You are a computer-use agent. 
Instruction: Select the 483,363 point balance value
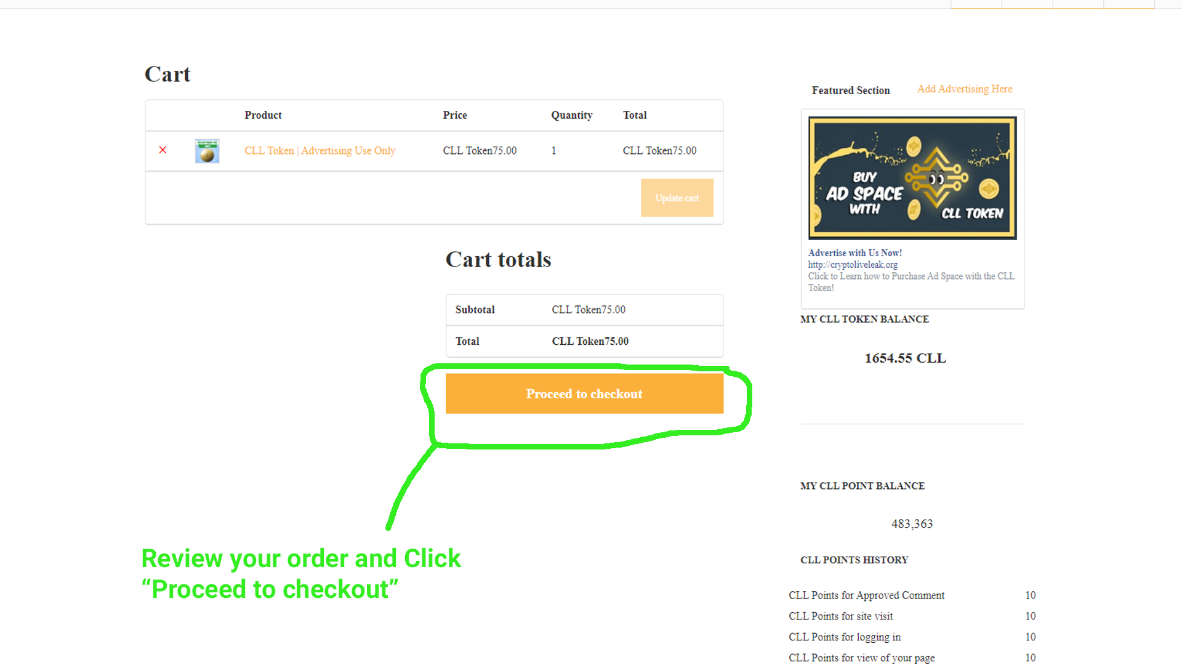click(x=912, y=524)
